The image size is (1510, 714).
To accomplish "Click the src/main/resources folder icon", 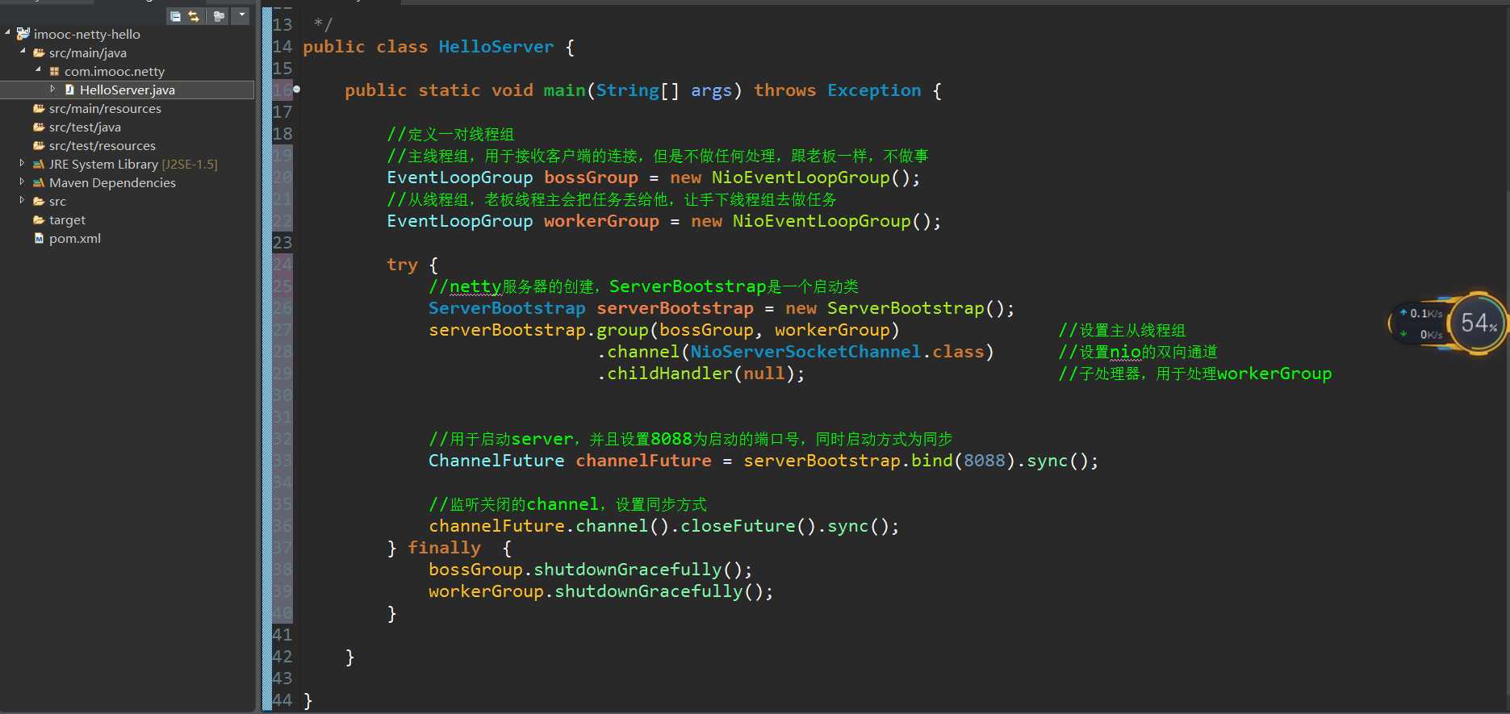I will click(39, 108).
